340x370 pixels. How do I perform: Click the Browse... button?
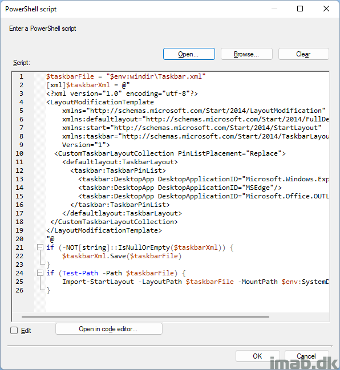(x=246, y=54)
